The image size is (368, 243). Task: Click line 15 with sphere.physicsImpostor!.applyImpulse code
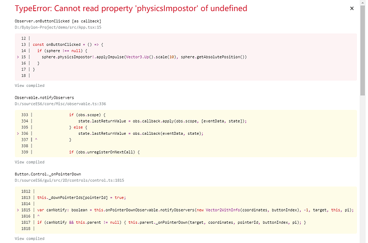(144, 57)
